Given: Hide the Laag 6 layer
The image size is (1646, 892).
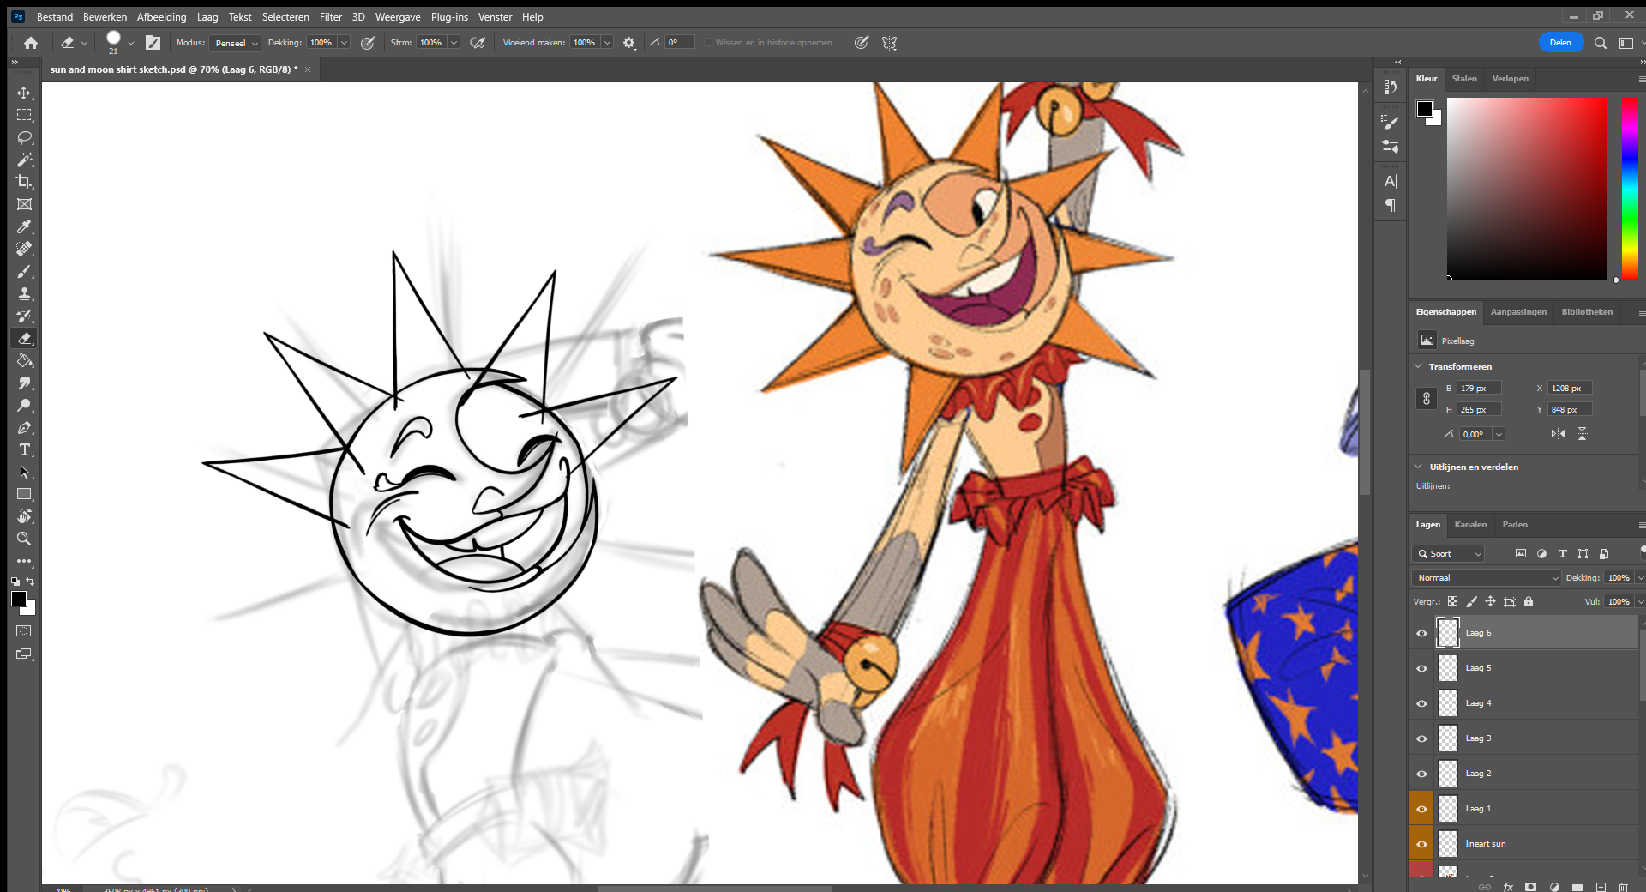Looking at the screenshot, I should [x=1421, y=633].
